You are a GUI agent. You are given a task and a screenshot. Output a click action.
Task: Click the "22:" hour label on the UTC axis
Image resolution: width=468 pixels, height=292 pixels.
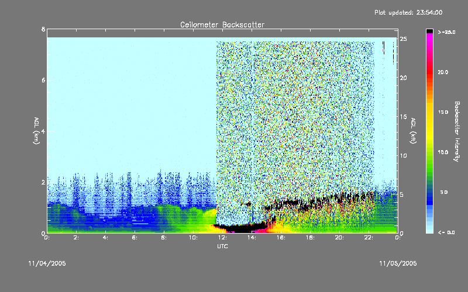tap(369, 238)
